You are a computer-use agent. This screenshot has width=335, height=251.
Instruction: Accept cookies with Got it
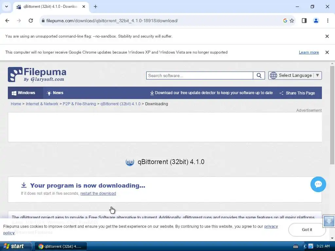(307, 230)
